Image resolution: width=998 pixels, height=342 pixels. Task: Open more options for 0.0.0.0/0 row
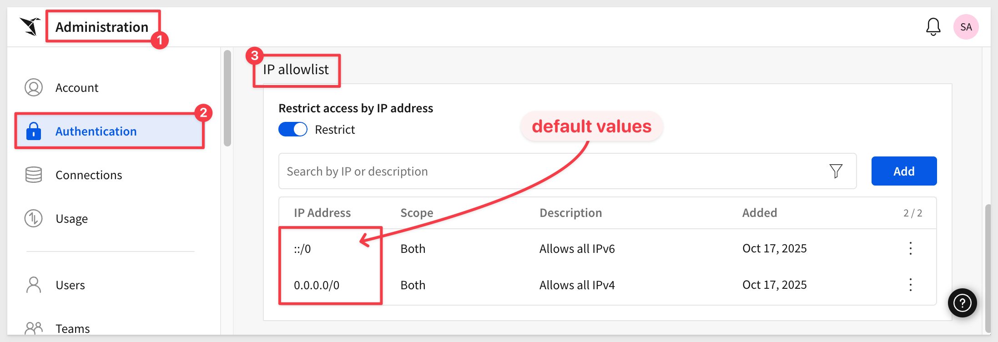[910, 285]
